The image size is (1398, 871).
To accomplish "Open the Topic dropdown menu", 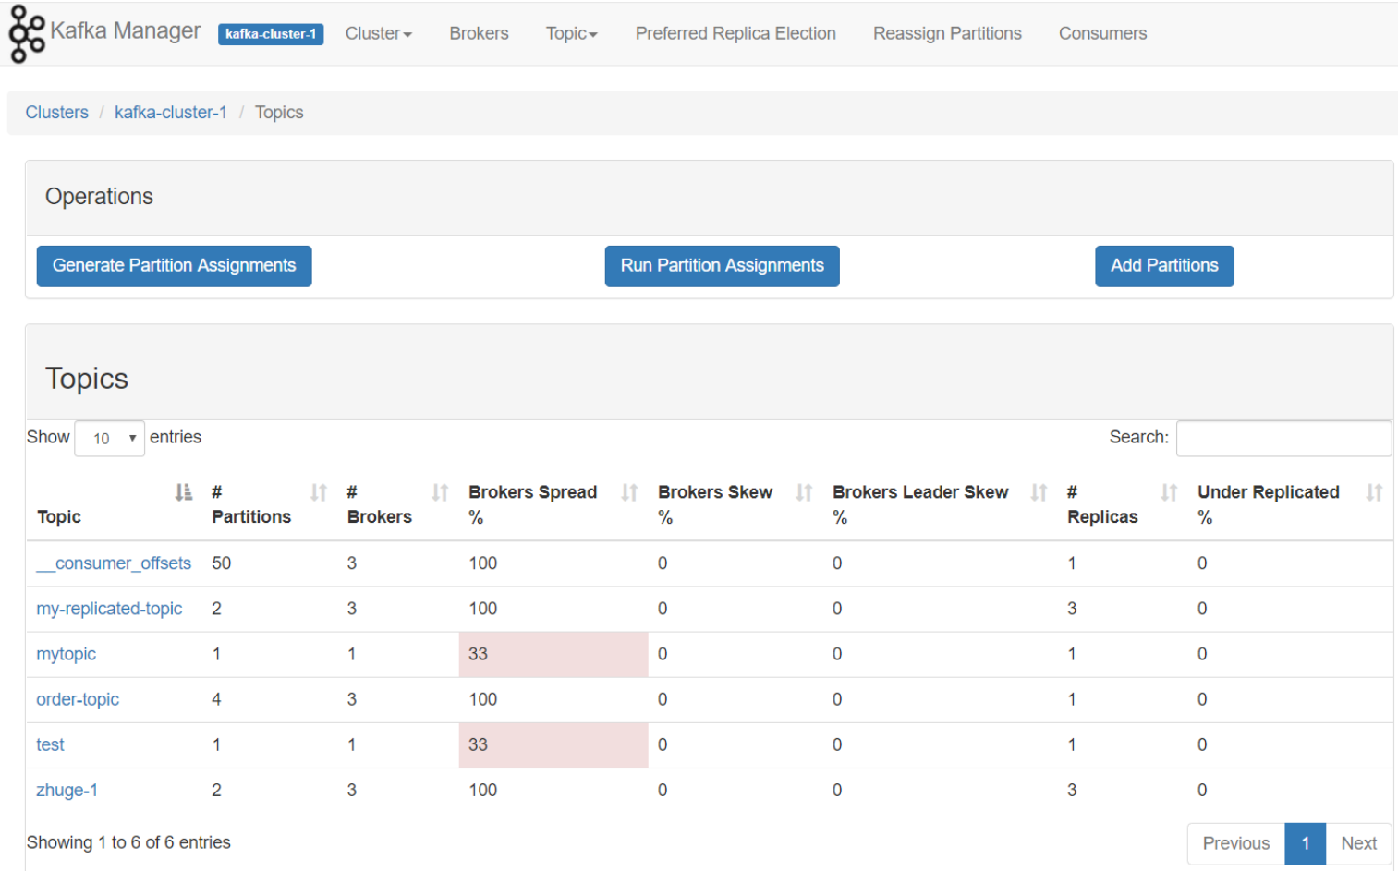I will [x=571, y=33].
